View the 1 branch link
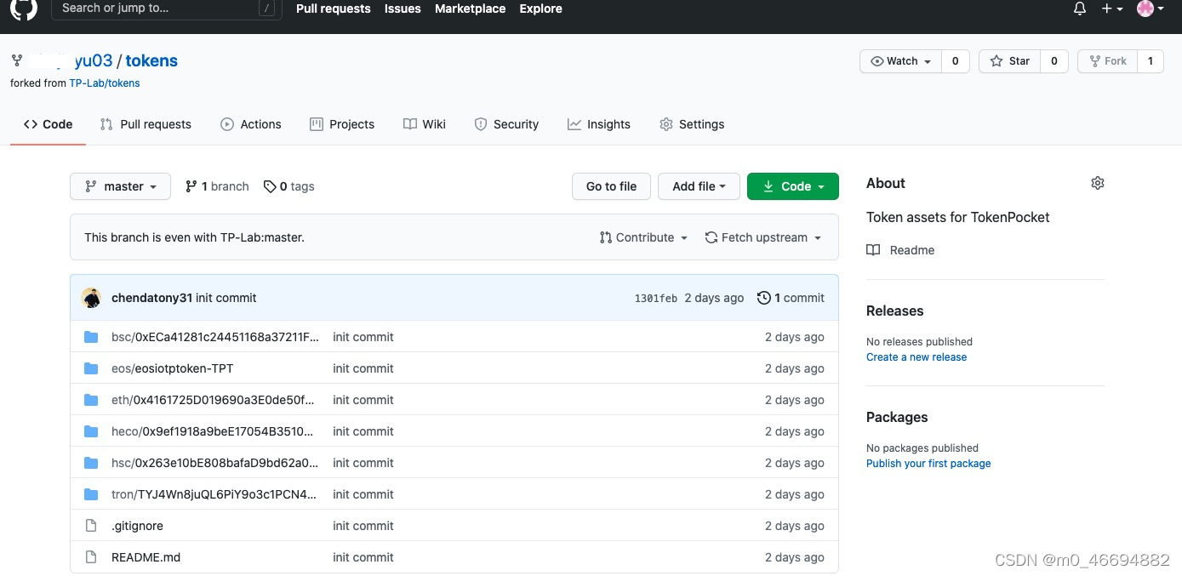The height and width of the screenshot is (576, 1182). [x=217, y=186]
